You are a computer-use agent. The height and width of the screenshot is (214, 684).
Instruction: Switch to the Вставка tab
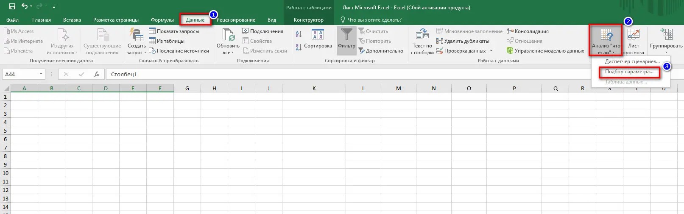72,20
